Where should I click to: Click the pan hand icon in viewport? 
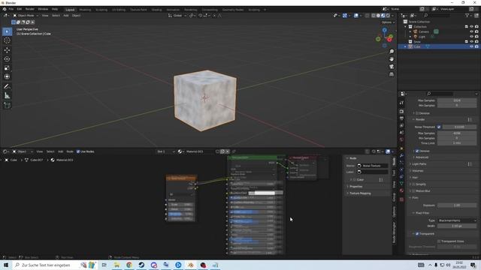(x=392, y=59)
